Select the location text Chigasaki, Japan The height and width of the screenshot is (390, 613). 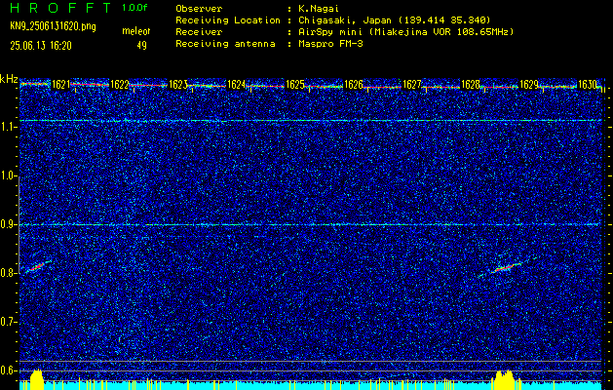(x=345, y=19)
